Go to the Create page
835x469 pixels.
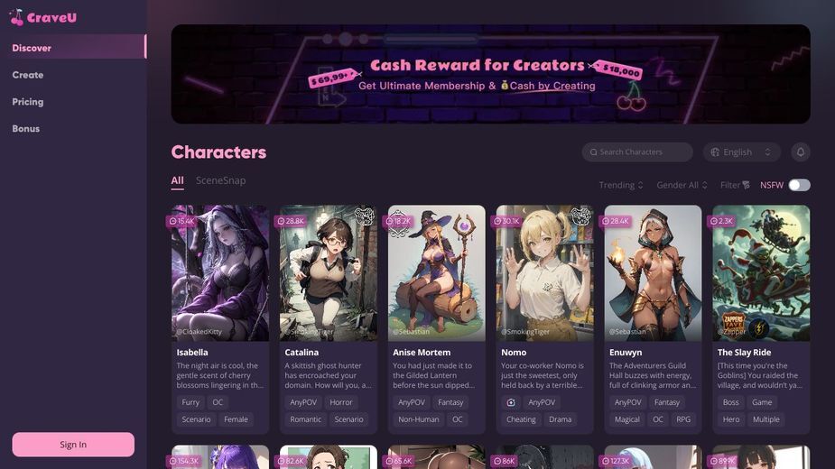28,75
